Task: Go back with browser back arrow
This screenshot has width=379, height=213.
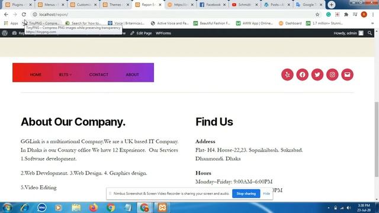Action: pos(6,14)
